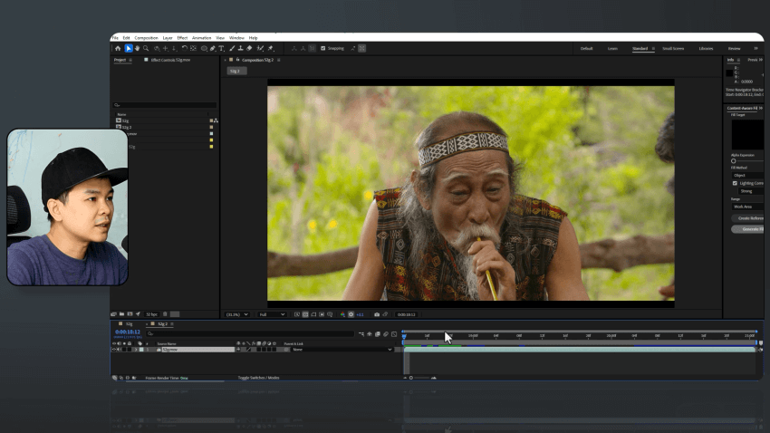Viewport: 770px width, 433px height.
Task: Click the Home icon in the toolbar
Action: pos(118,48)
